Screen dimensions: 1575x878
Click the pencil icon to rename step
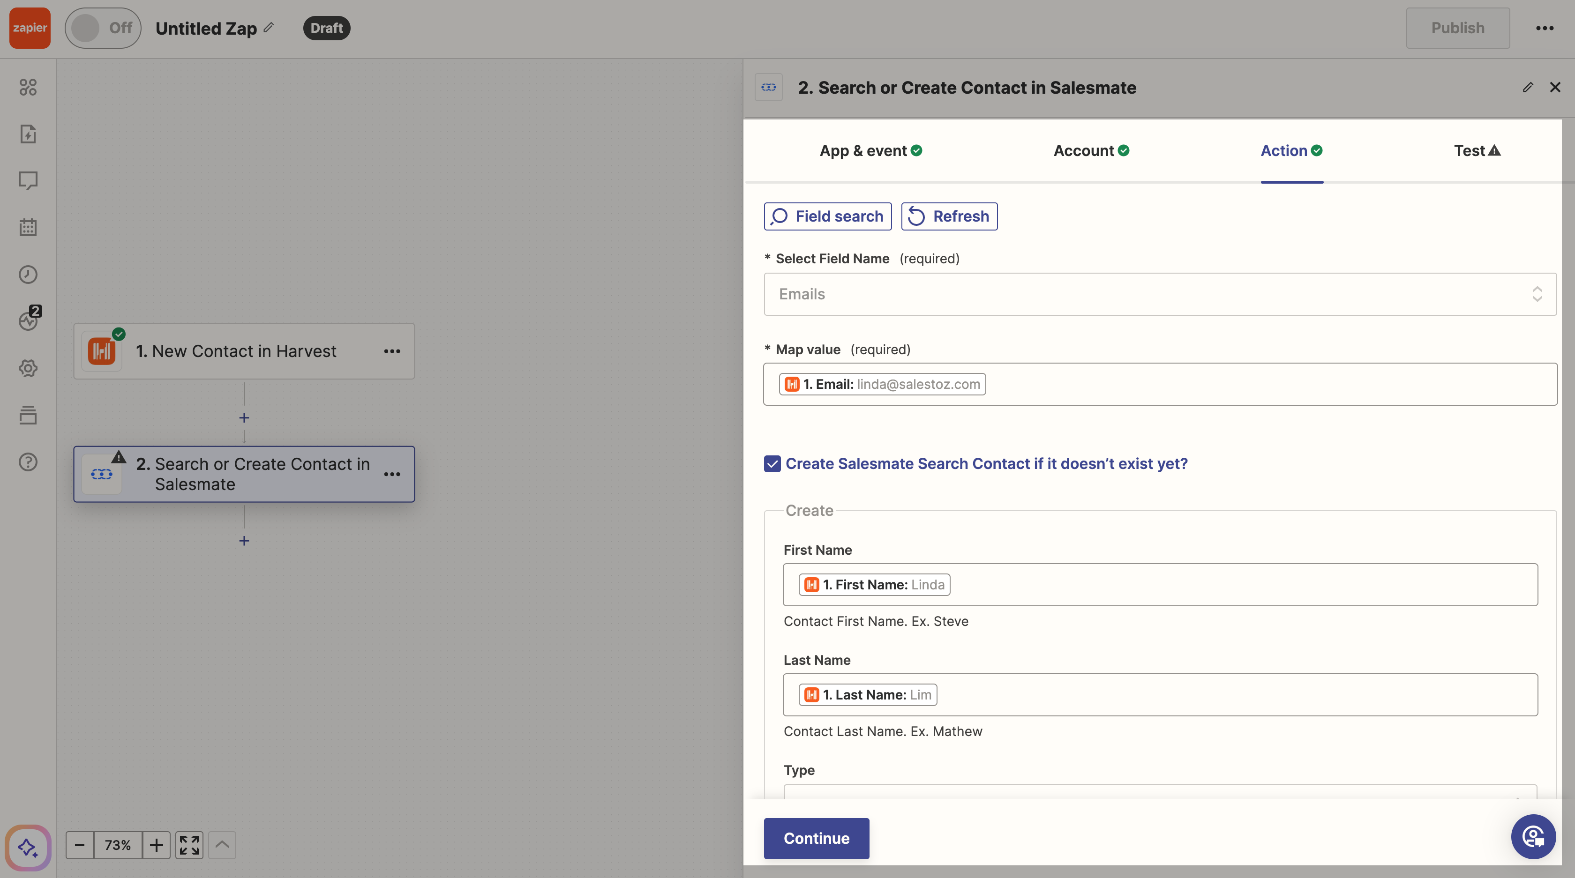point(1527,87)
